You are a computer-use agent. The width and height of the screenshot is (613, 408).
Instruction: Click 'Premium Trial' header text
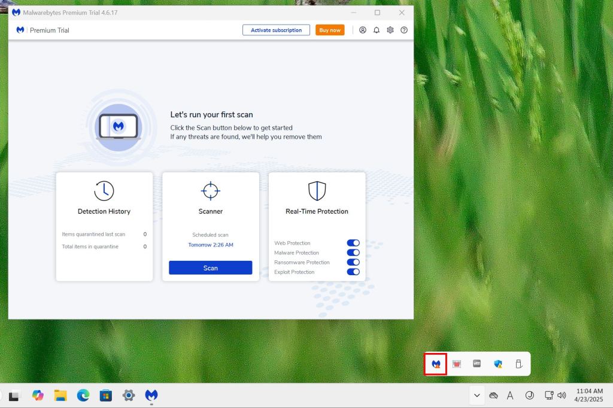point(49,30)
